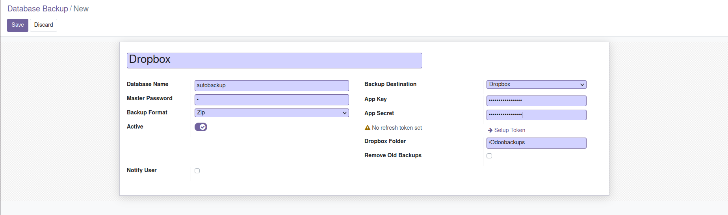The height and width of the screenshot is (215, 728).
Task: Edit the Dropbox Folder path field
Action: click(536, 143)
